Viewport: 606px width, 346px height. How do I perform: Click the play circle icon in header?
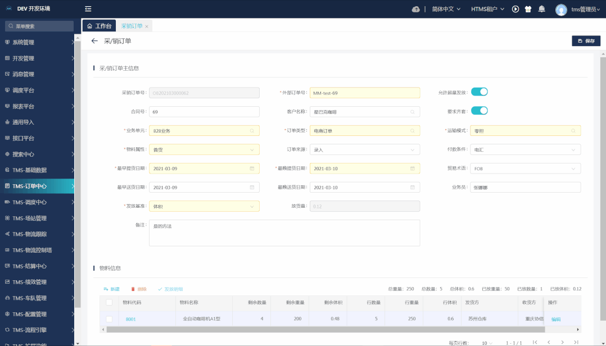click(515, 9)
